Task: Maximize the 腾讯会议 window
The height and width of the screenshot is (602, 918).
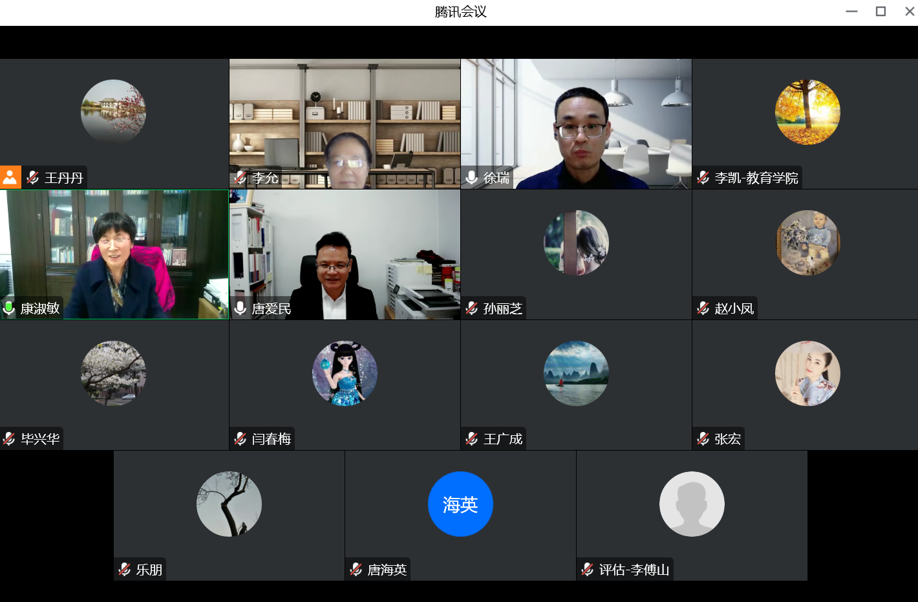Action: [x=881, y=12]
